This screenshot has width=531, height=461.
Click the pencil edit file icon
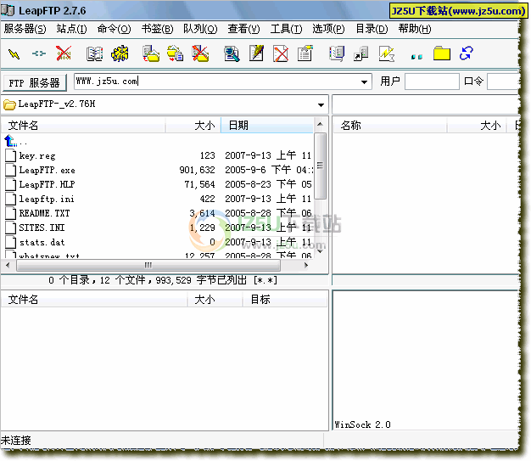(256, 53)
